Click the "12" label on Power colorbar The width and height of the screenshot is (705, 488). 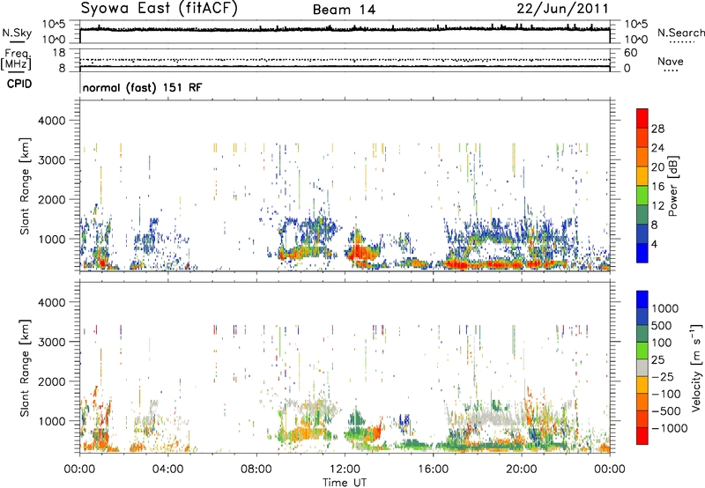pos(657,206)
